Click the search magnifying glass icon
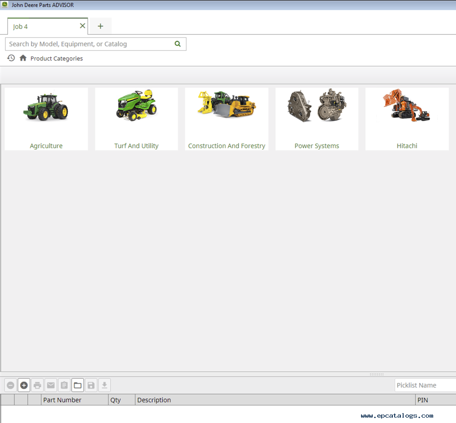The width and height of the screenshot is (456, 423). point(178,44)
